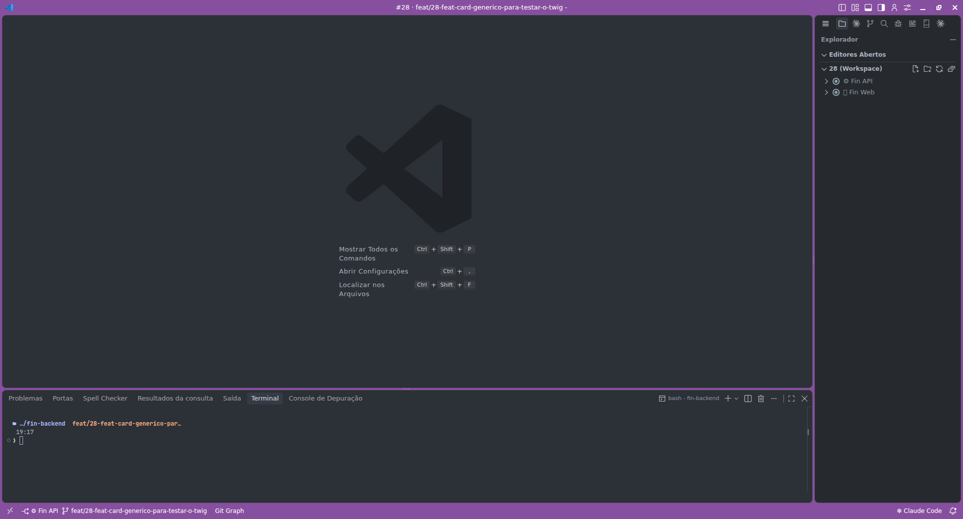This screenshot has width=963, height=519.
Task: Open remote window indicator in status bar
Action: [10, 511]
